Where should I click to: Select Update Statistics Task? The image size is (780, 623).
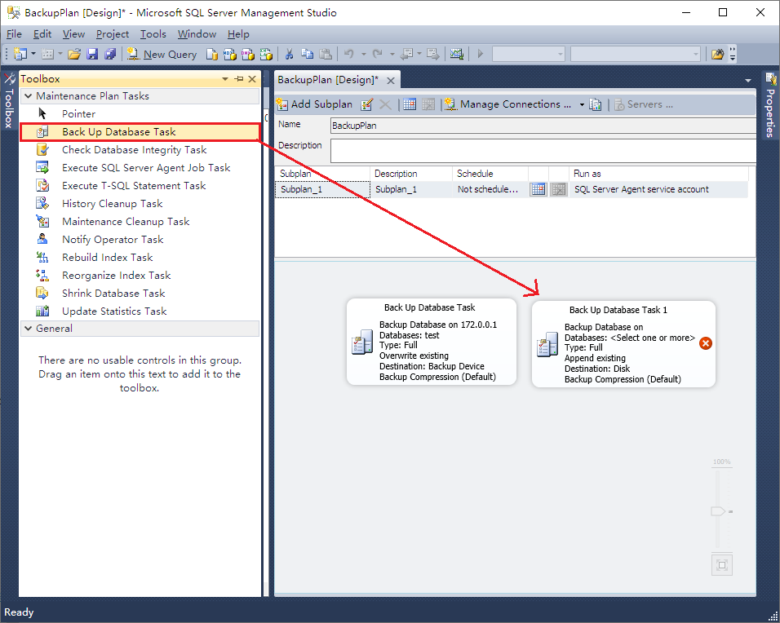140,311
